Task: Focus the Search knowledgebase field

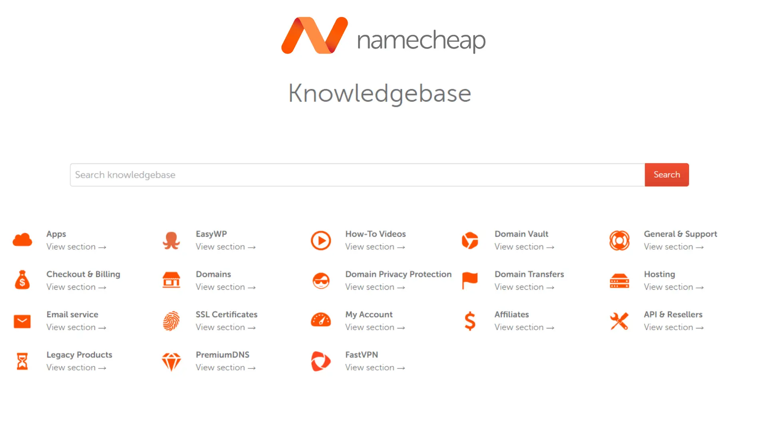Action: point(358,175)
